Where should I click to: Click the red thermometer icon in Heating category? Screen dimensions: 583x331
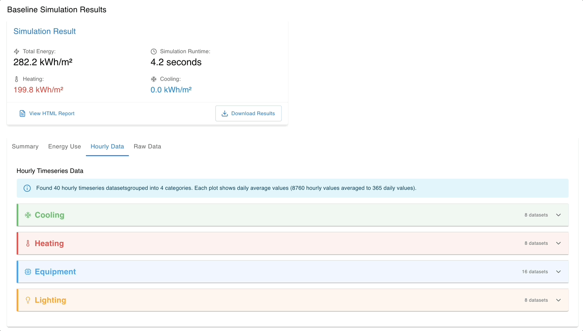(x=28, y=243)
